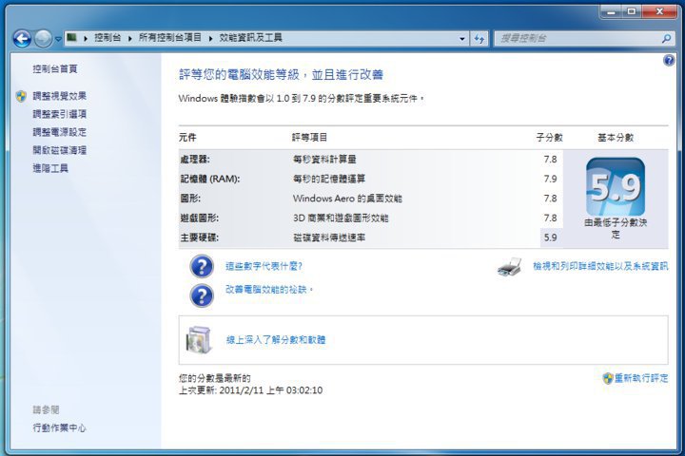685x456 pixels.
Task: Minimize the window
Action: coord(612,11)
